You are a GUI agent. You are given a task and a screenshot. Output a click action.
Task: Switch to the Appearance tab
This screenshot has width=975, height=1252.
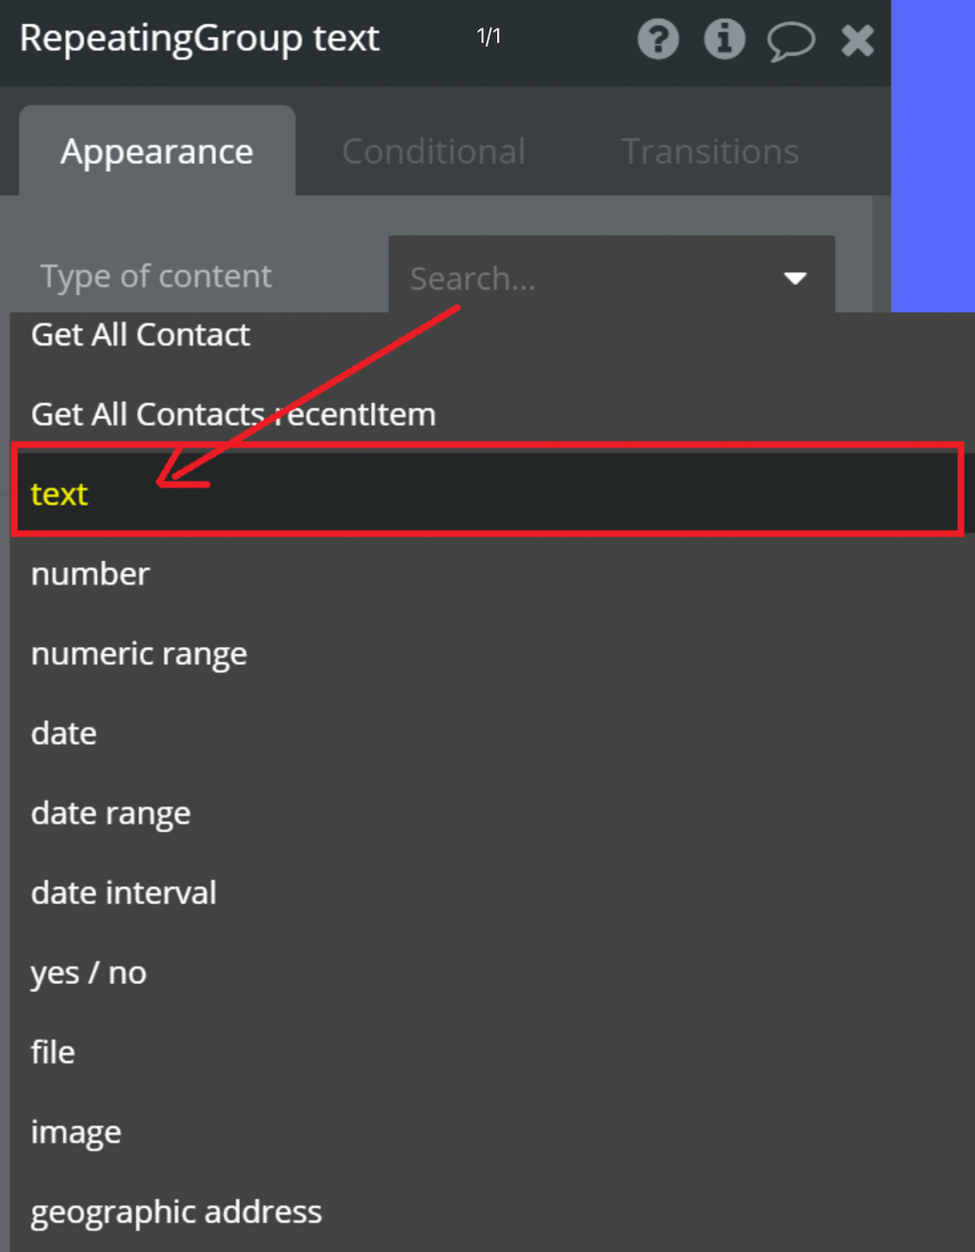[157, 151]
